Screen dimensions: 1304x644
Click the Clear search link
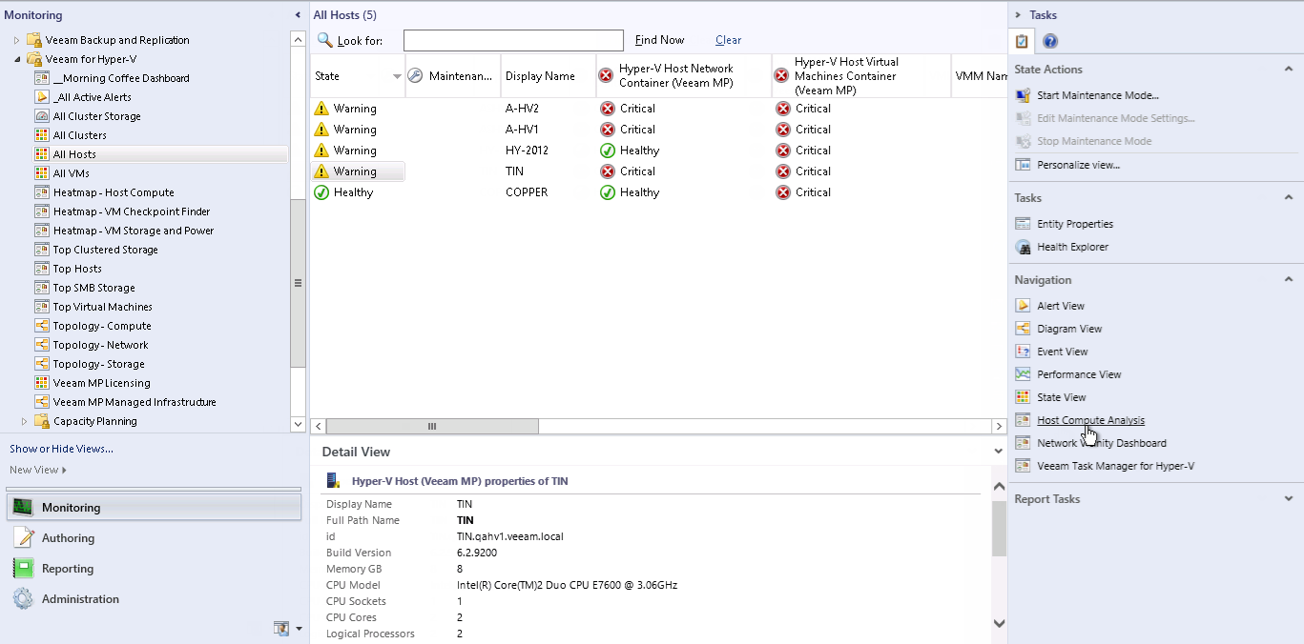coord(728,40)
